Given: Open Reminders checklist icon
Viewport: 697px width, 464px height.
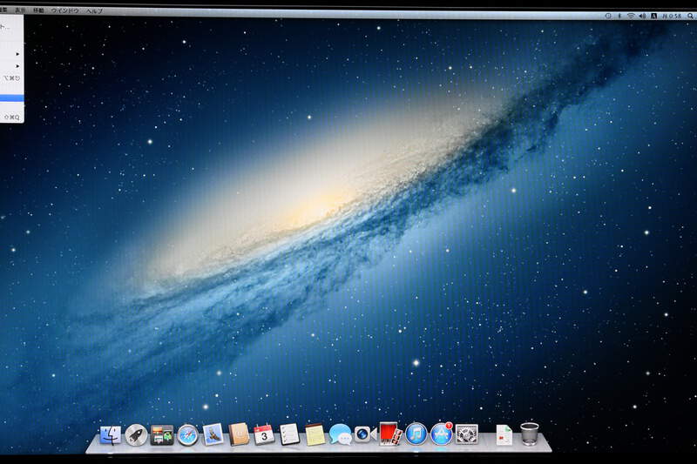Looking at the screenshot, I should coord(289,434).
